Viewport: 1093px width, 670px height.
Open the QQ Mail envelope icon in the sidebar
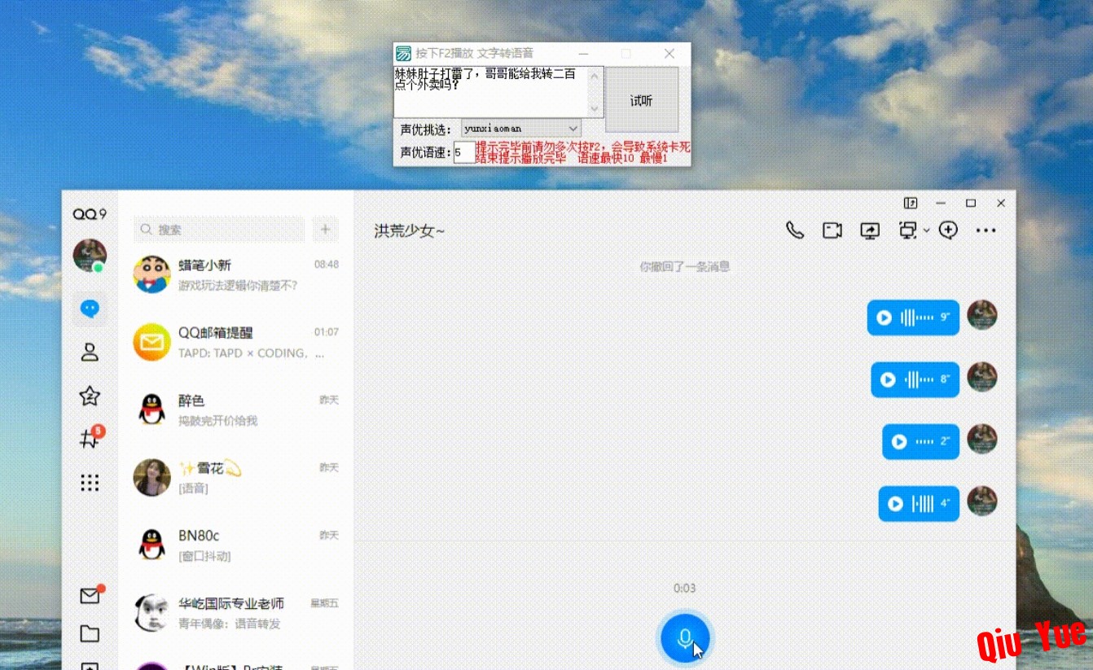90,595
